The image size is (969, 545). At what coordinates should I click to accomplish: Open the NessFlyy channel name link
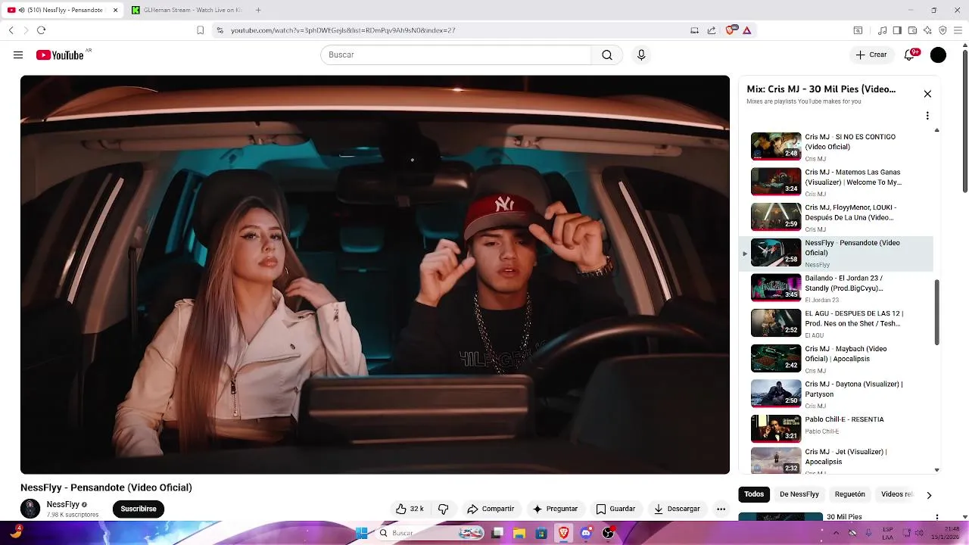point(63,504)
